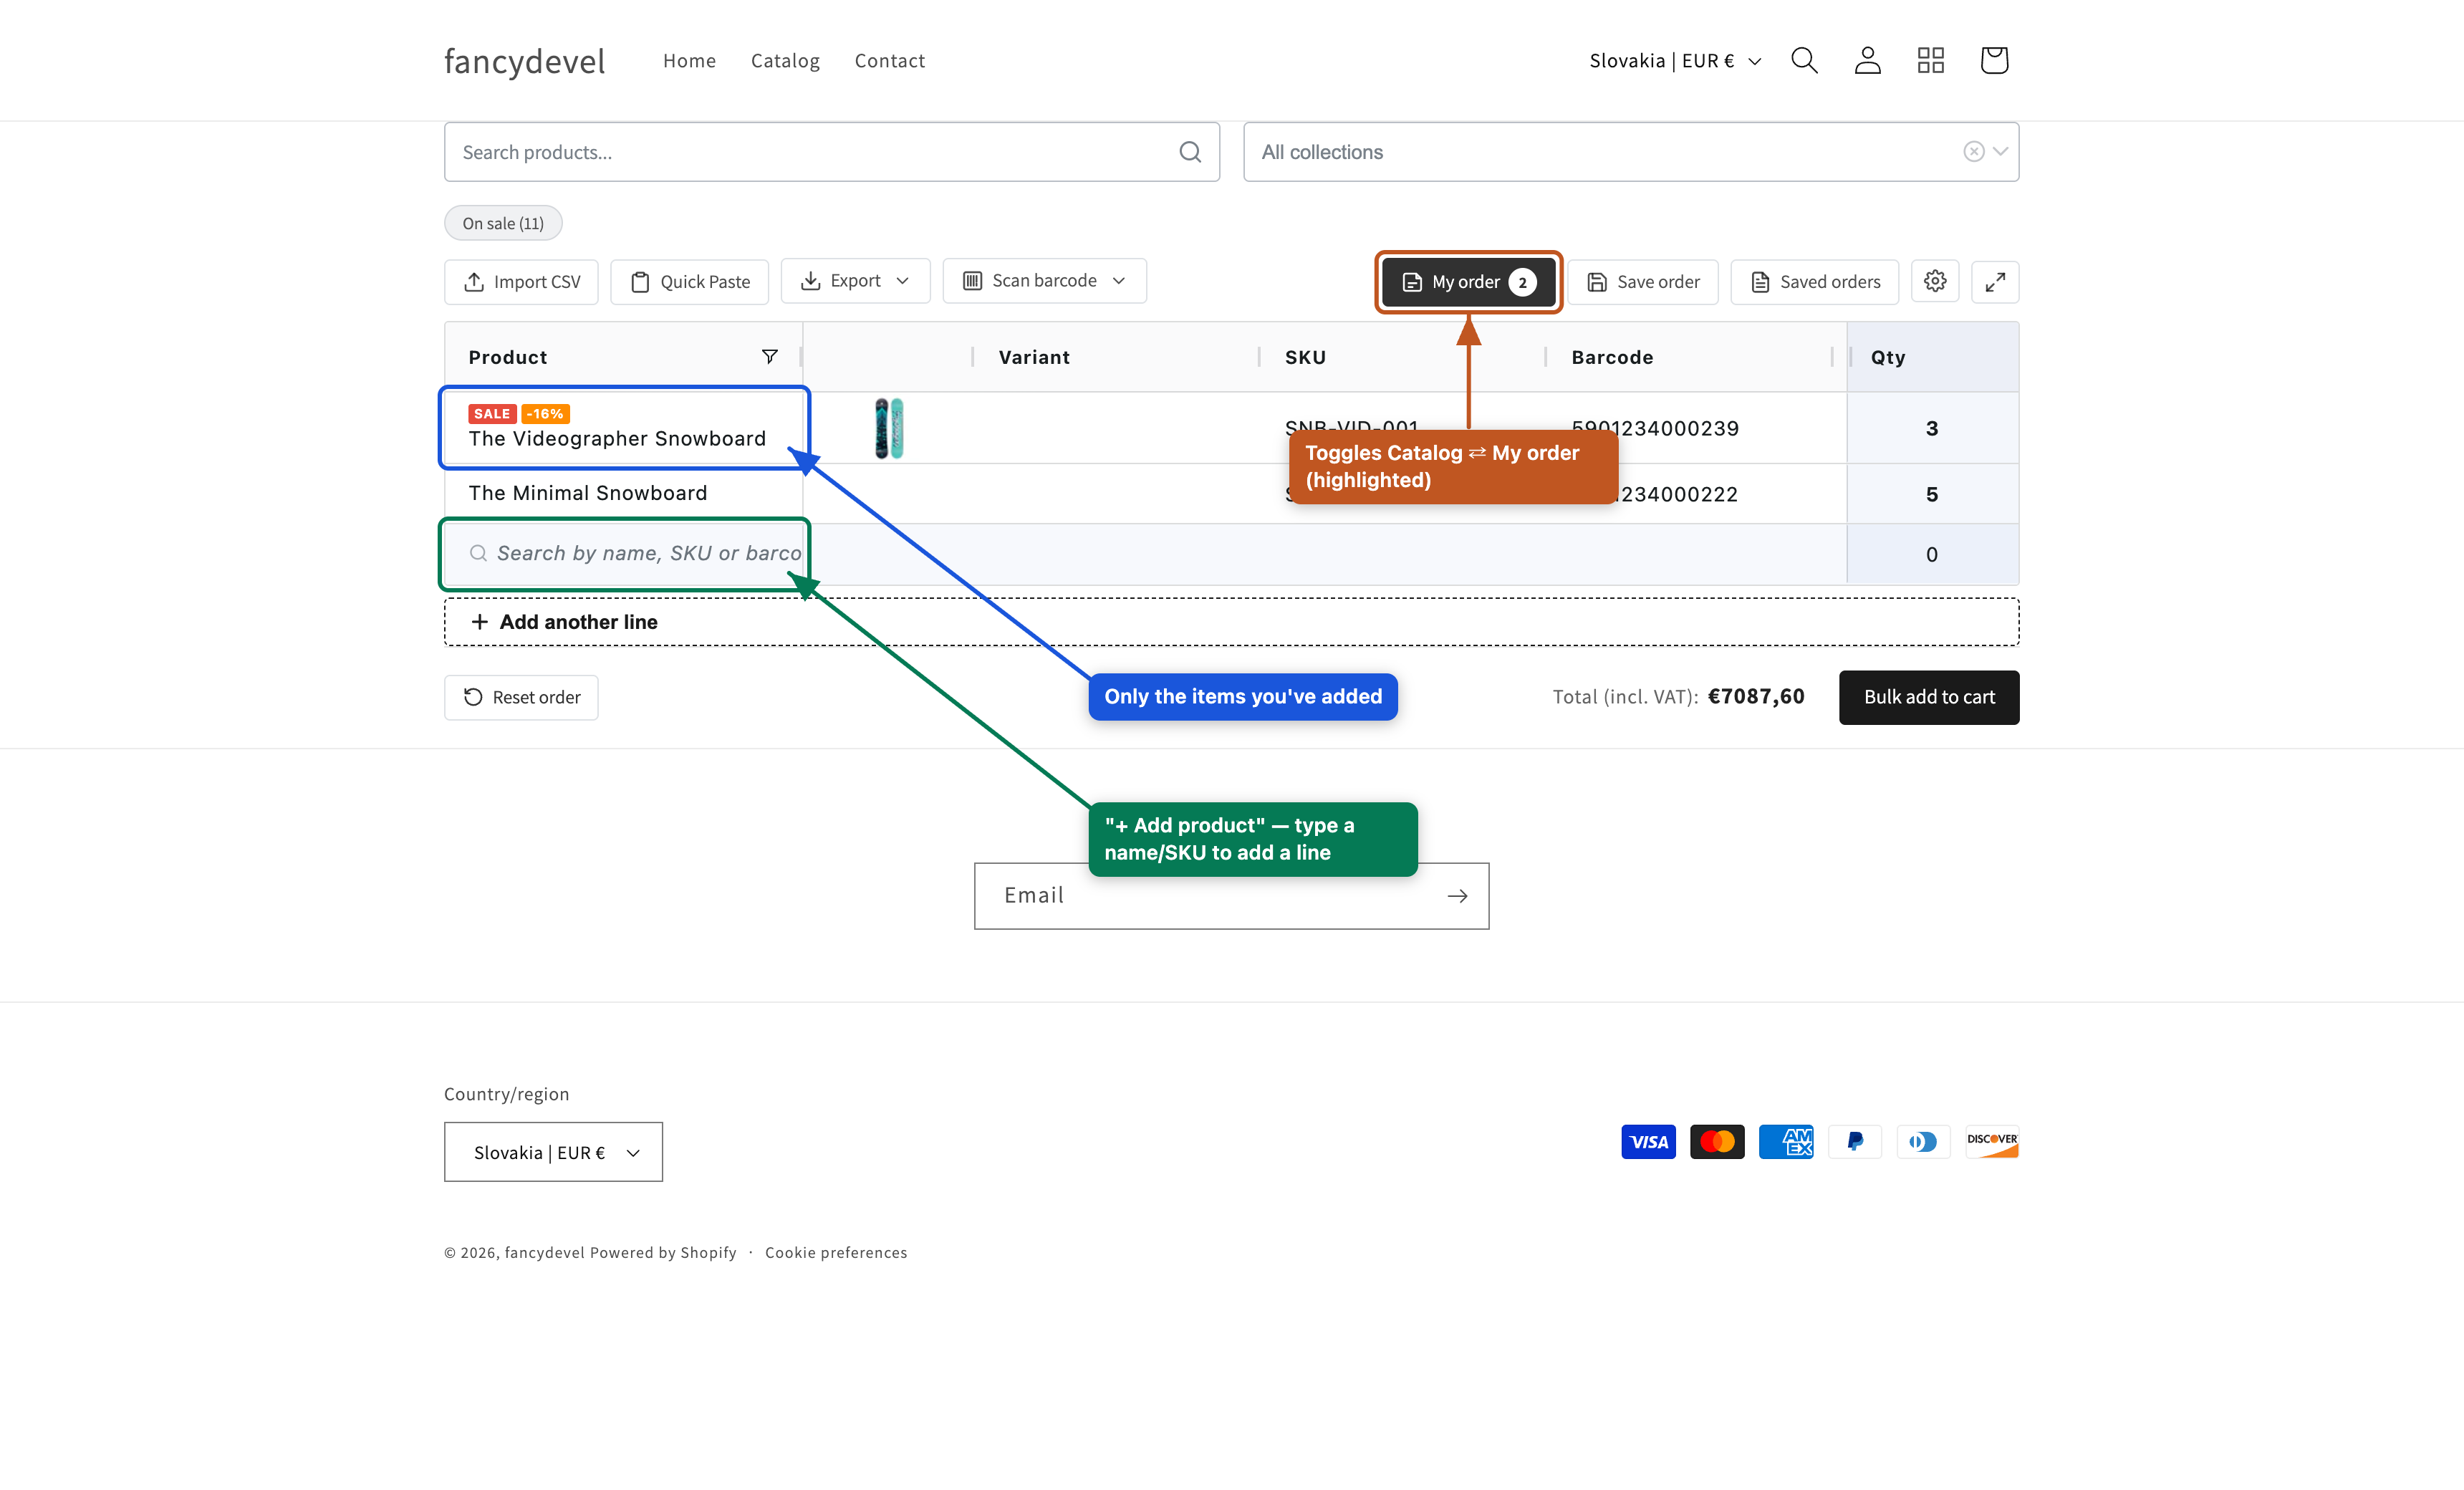Toggle the My order view button

point(1468,282)
